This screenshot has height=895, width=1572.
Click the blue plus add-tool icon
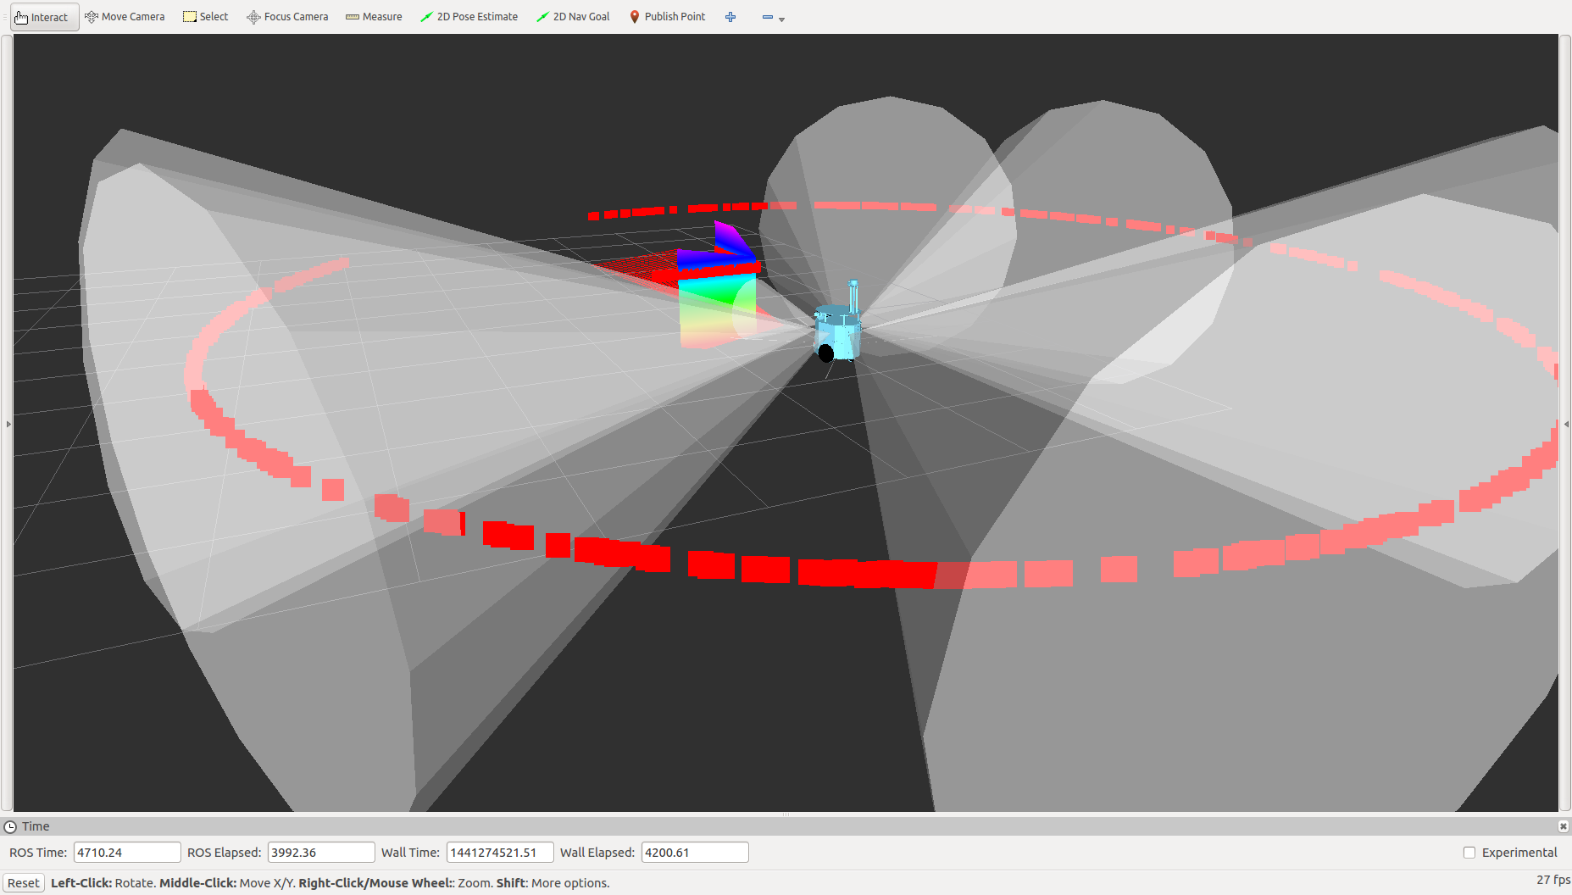pyautogui.click(x=730, y=17)
